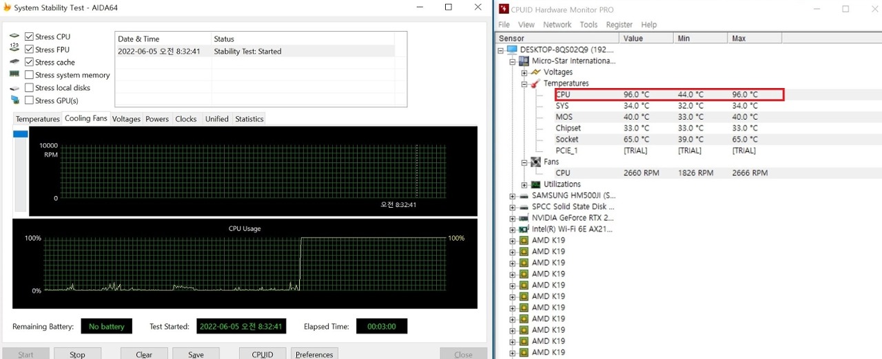Click the computer icon next to DESKTOP-8QS02Q9
Image resolution: width=882 pixels, height=359 pixels.
pos(512,50)
